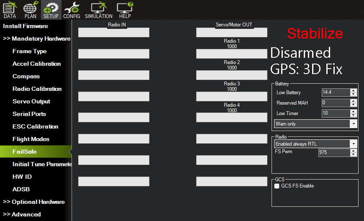Expand the Optional Hardware section

[34, 202]
